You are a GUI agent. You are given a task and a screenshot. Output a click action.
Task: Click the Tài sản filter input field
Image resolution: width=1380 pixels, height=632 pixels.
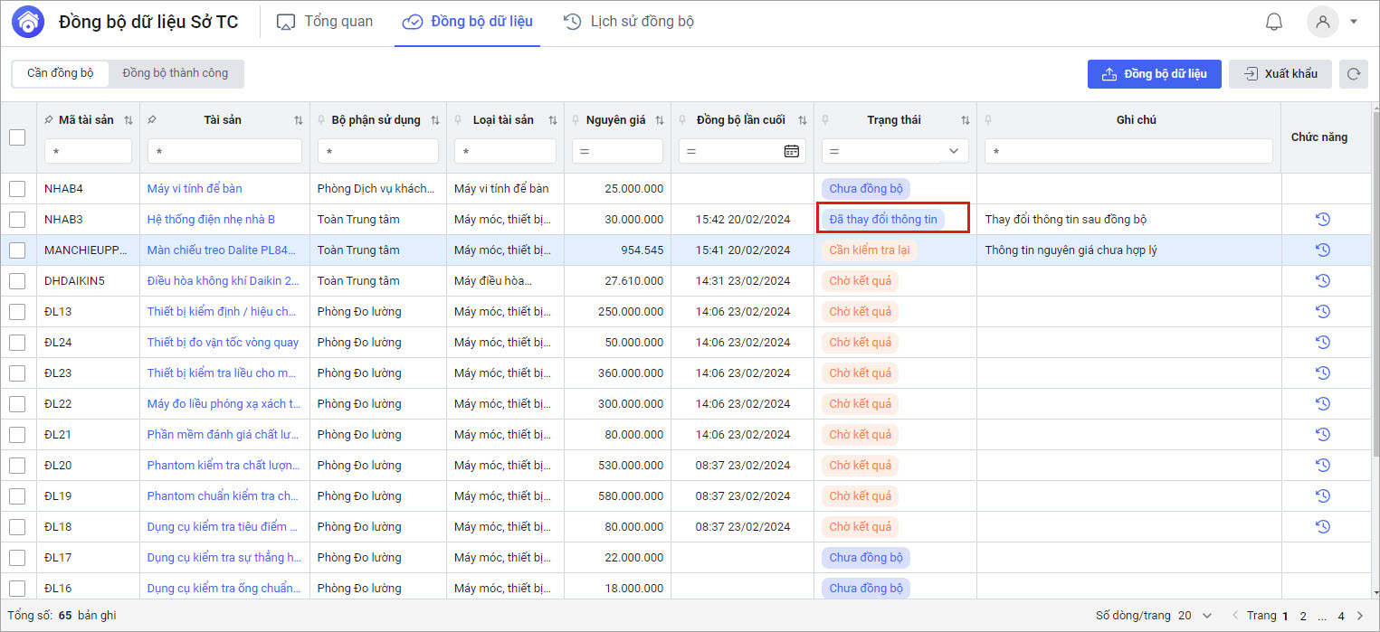[224, 151]
